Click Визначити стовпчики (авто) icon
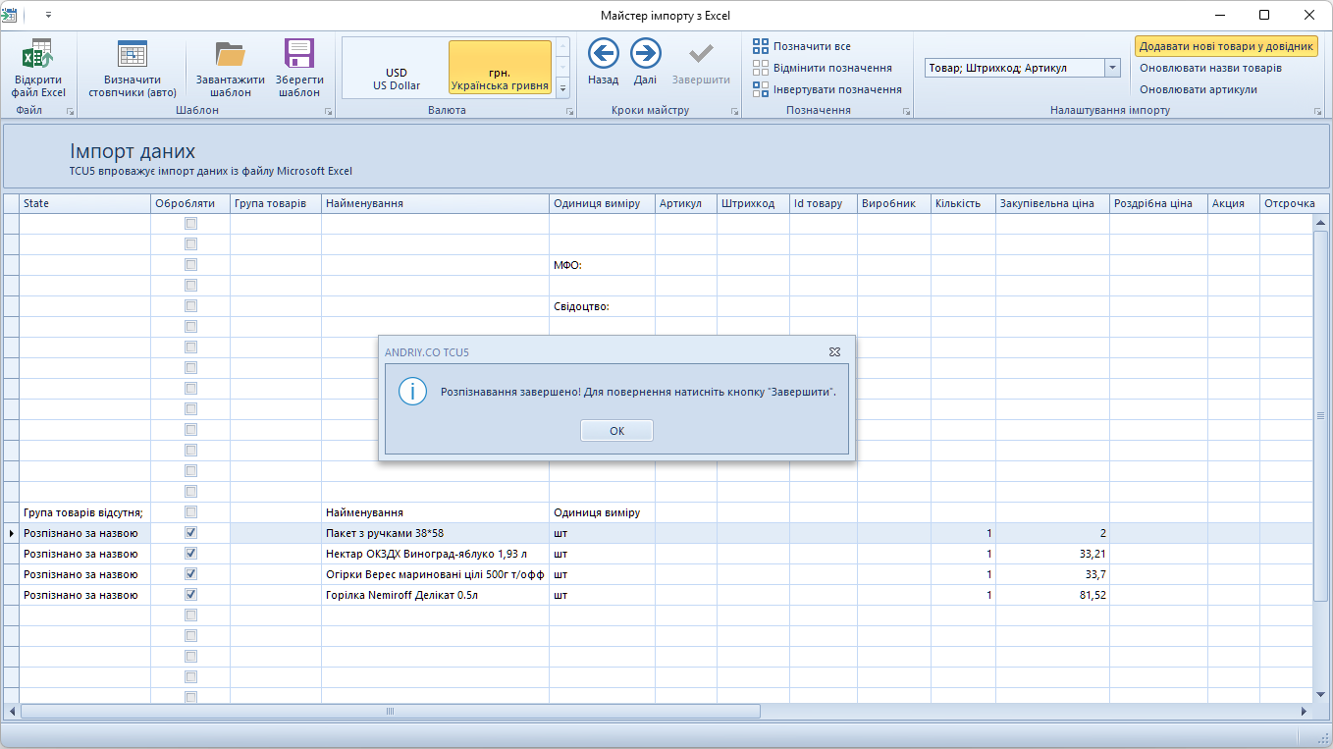The width and height of the screenshot is (1333, 749). (x=132, y=53)
